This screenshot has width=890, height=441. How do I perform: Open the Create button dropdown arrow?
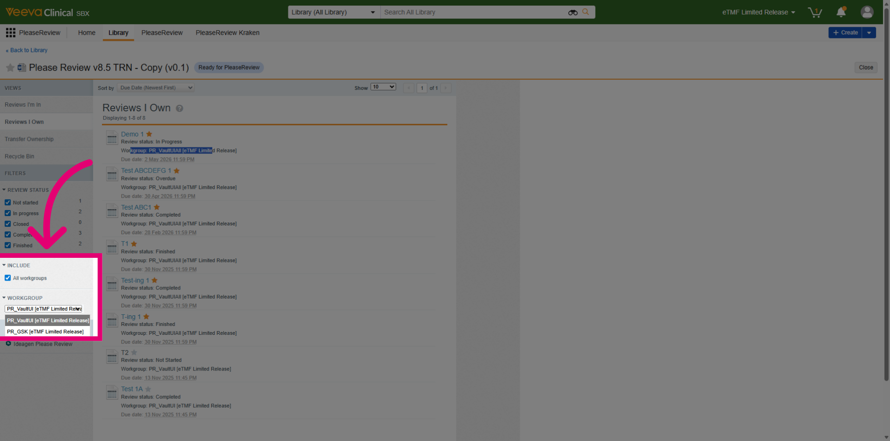[x=869, y=32]
